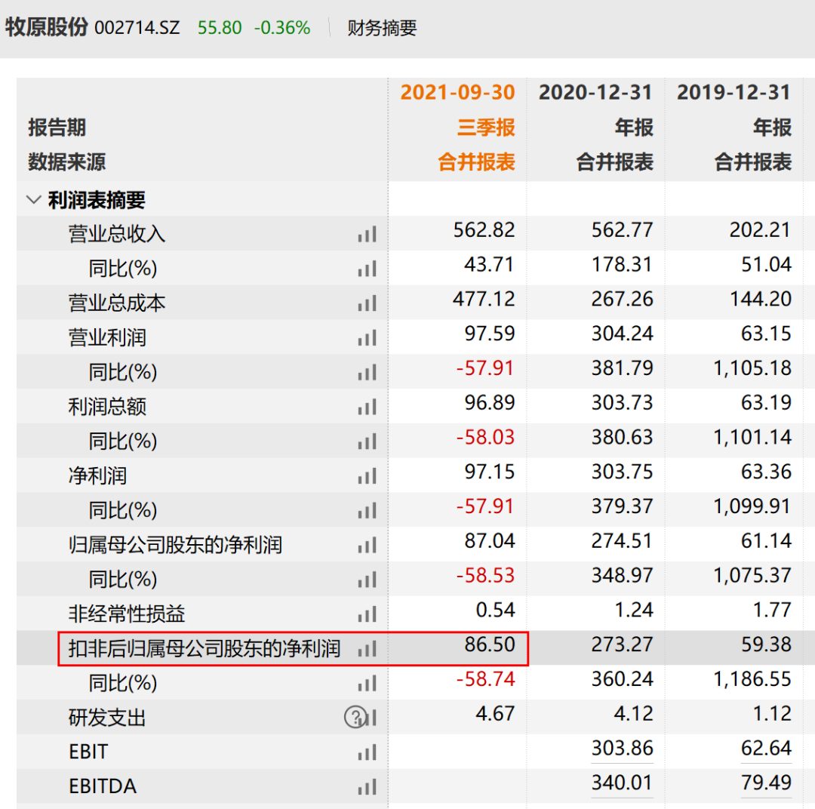Open chart icon for 营业总成本 row
Viewport: 815px width, 809px height.
367,303
